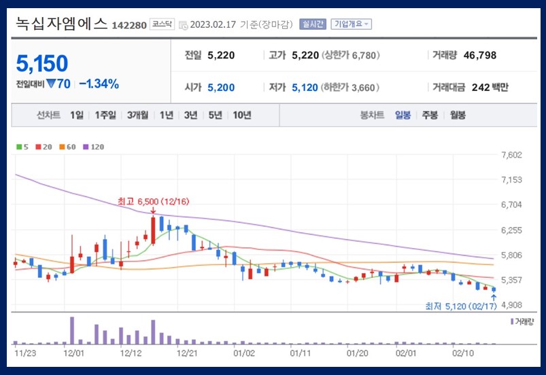The image size is (546, 375).
Task: Select the 1년 line chart tab
Action: [167, 115]
